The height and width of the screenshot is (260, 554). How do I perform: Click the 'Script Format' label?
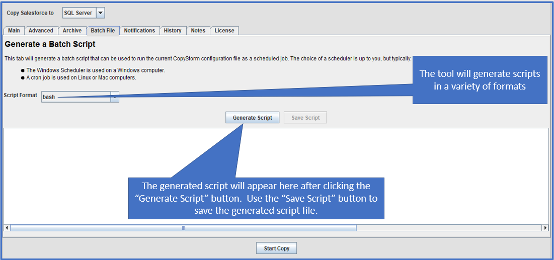[21, 96]
